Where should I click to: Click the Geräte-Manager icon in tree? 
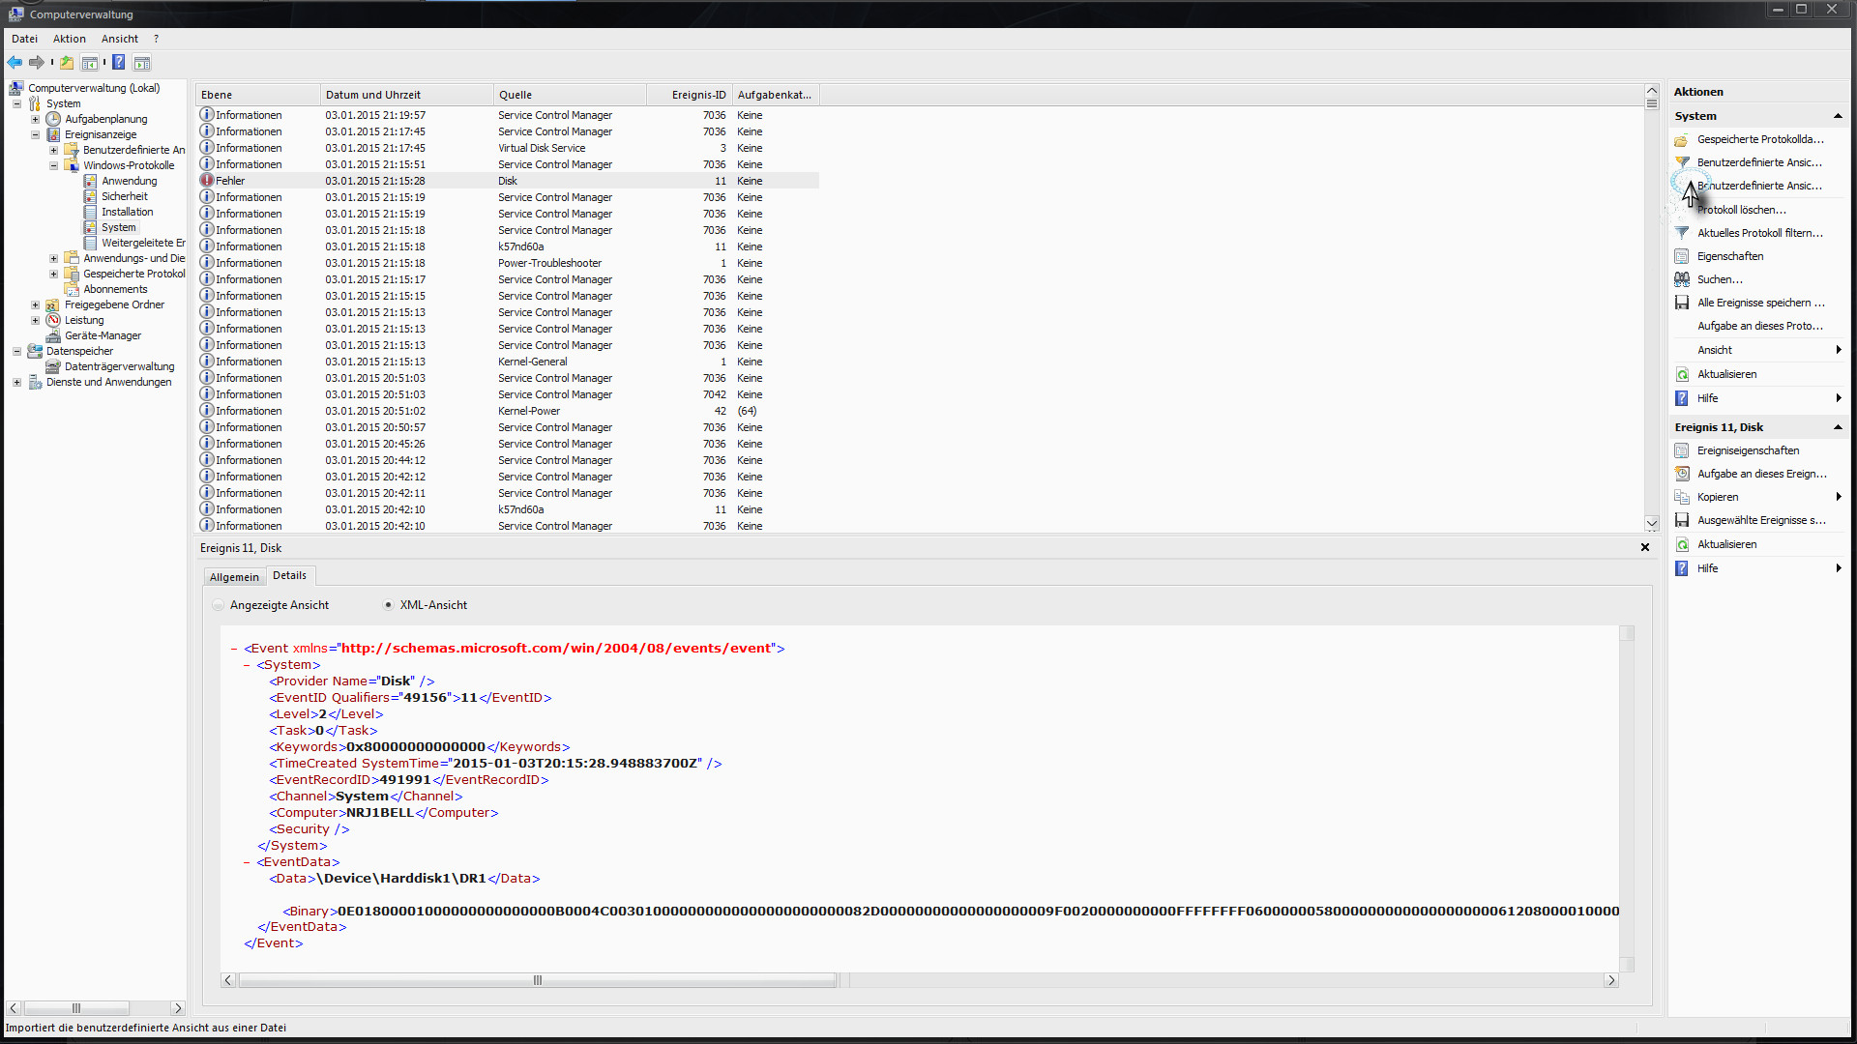(x=53, y=335)
